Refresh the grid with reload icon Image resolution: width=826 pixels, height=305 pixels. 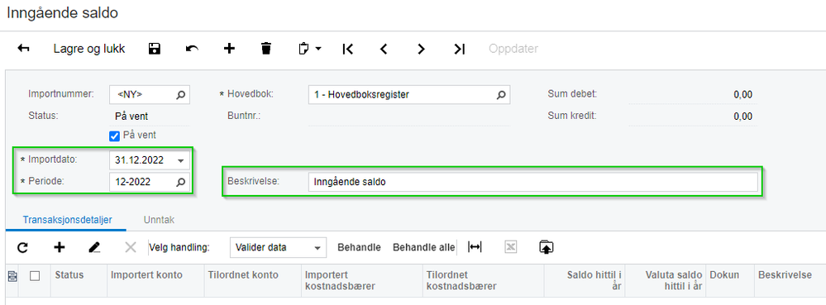click(x=22, y=247)
